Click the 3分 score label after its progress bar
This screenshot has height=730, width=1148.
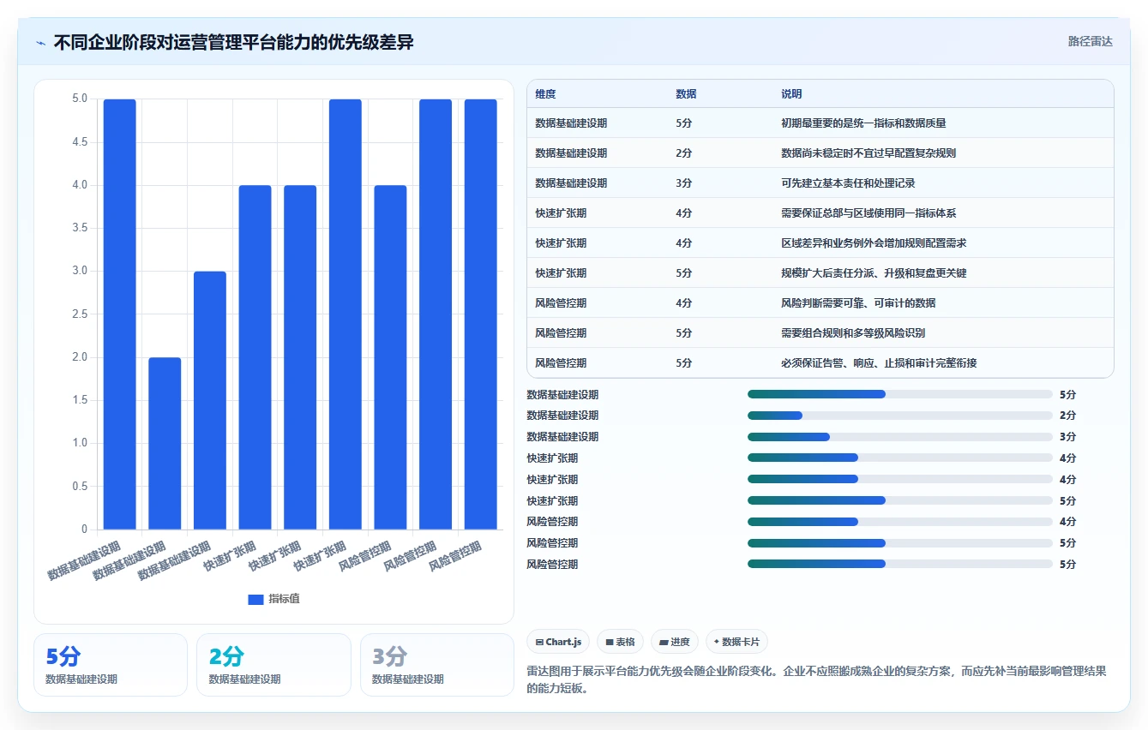pos(1067,437)
